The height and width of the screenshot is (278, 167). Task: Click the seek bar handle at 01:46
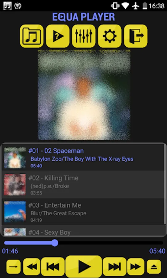[55, 243]
